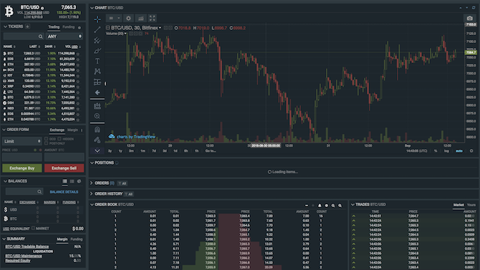This screenshot has width=480, height=270.
Task: Switch tickers to Trading tab
Action: pyautogui.click(x=54, y=27)
